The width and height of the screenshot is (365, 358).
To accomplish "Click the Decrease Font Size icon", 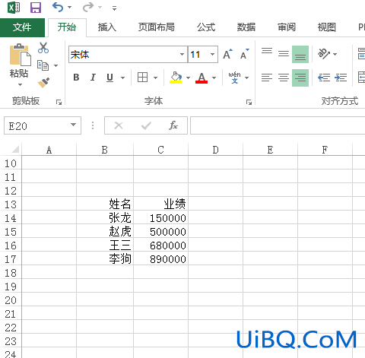I will click(x=245, y=54).
